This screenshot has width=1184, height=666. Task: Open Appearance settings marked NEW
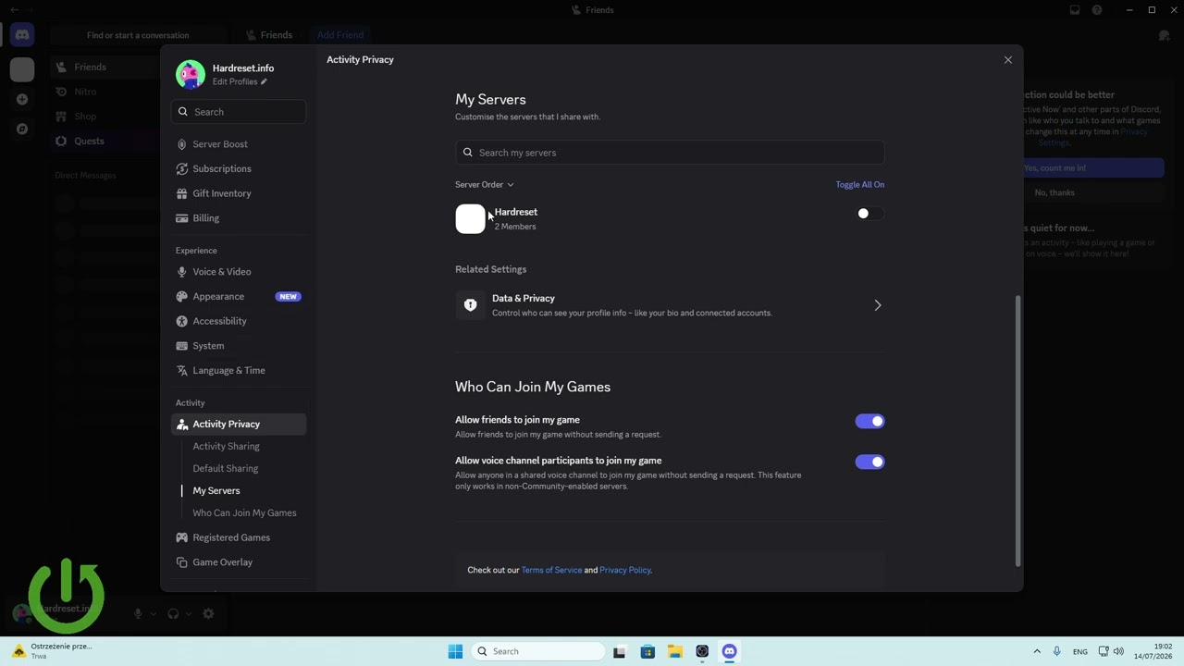click(x=239, y=297)
